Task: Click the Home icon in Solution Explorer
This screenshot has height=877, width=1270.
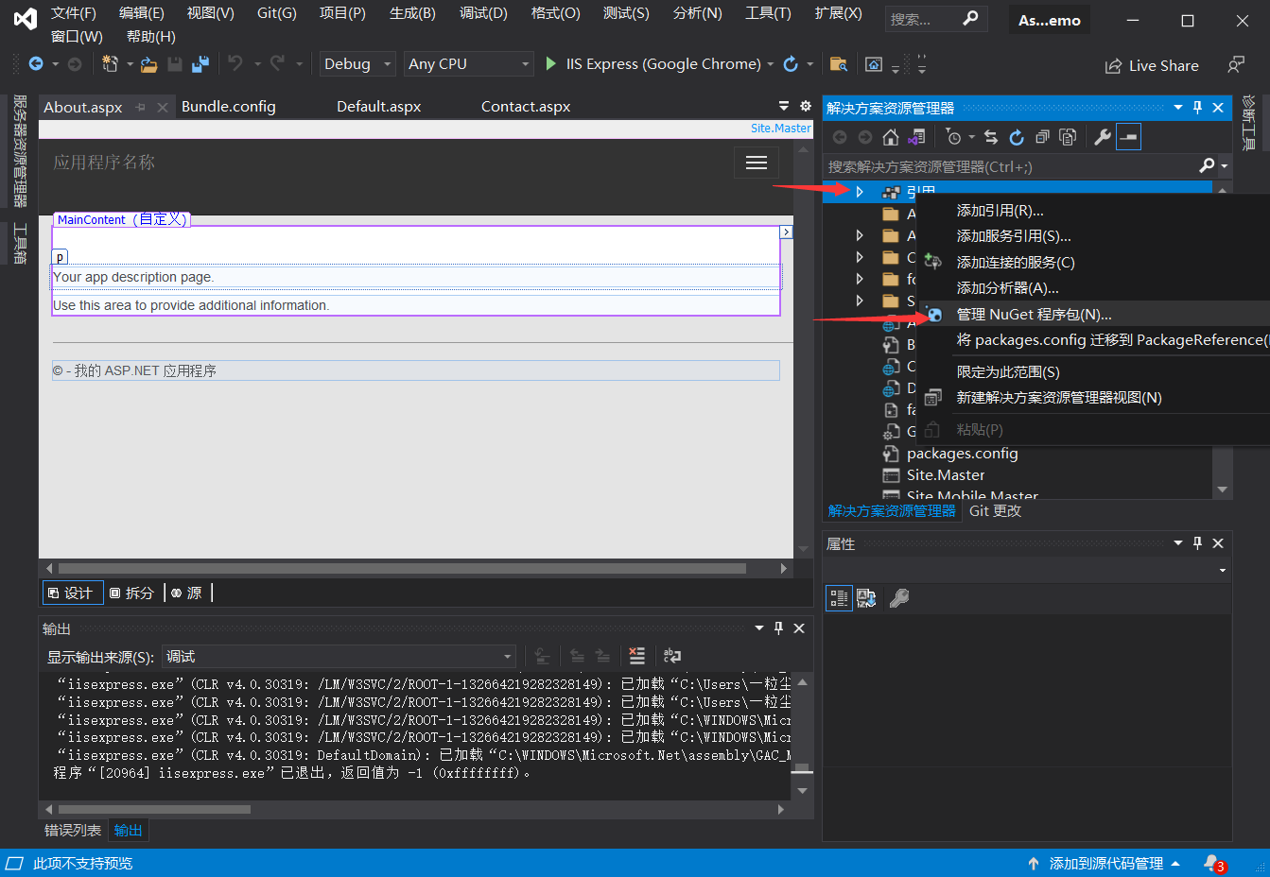Action: (890, 136)
